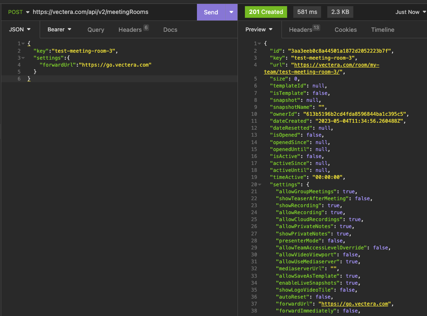Image resolution: width=427 pixels, height=316 pixels.
Task: Click the "isTemplate" line in response
Action: tap(300, 93)
